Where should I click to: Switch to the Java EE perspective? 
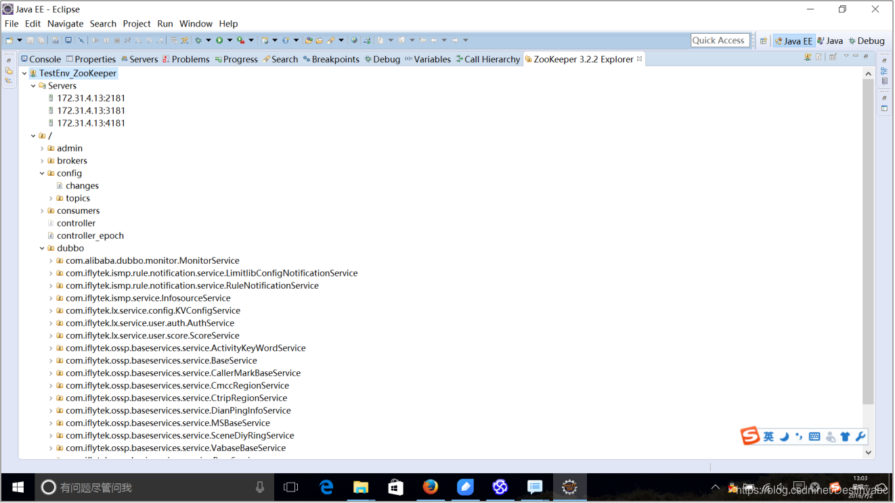[x=793, y=41]
